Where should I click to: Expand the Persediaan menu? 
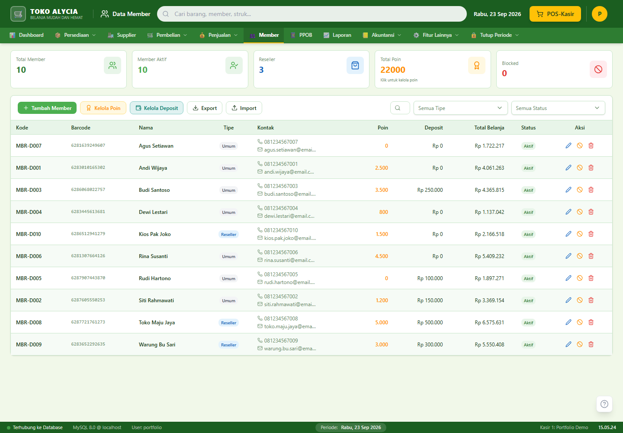click(76, 35)
